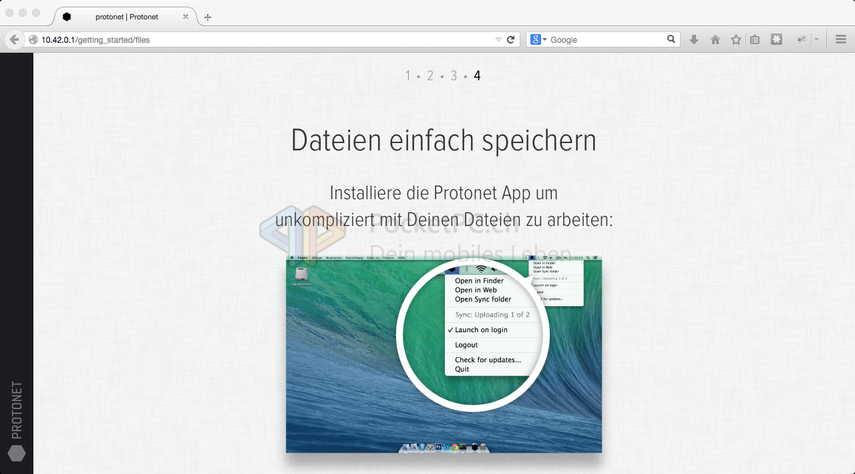Viewport: 855px width, 474px height.
Task: Click the browser back button
Action: point(14,39)
